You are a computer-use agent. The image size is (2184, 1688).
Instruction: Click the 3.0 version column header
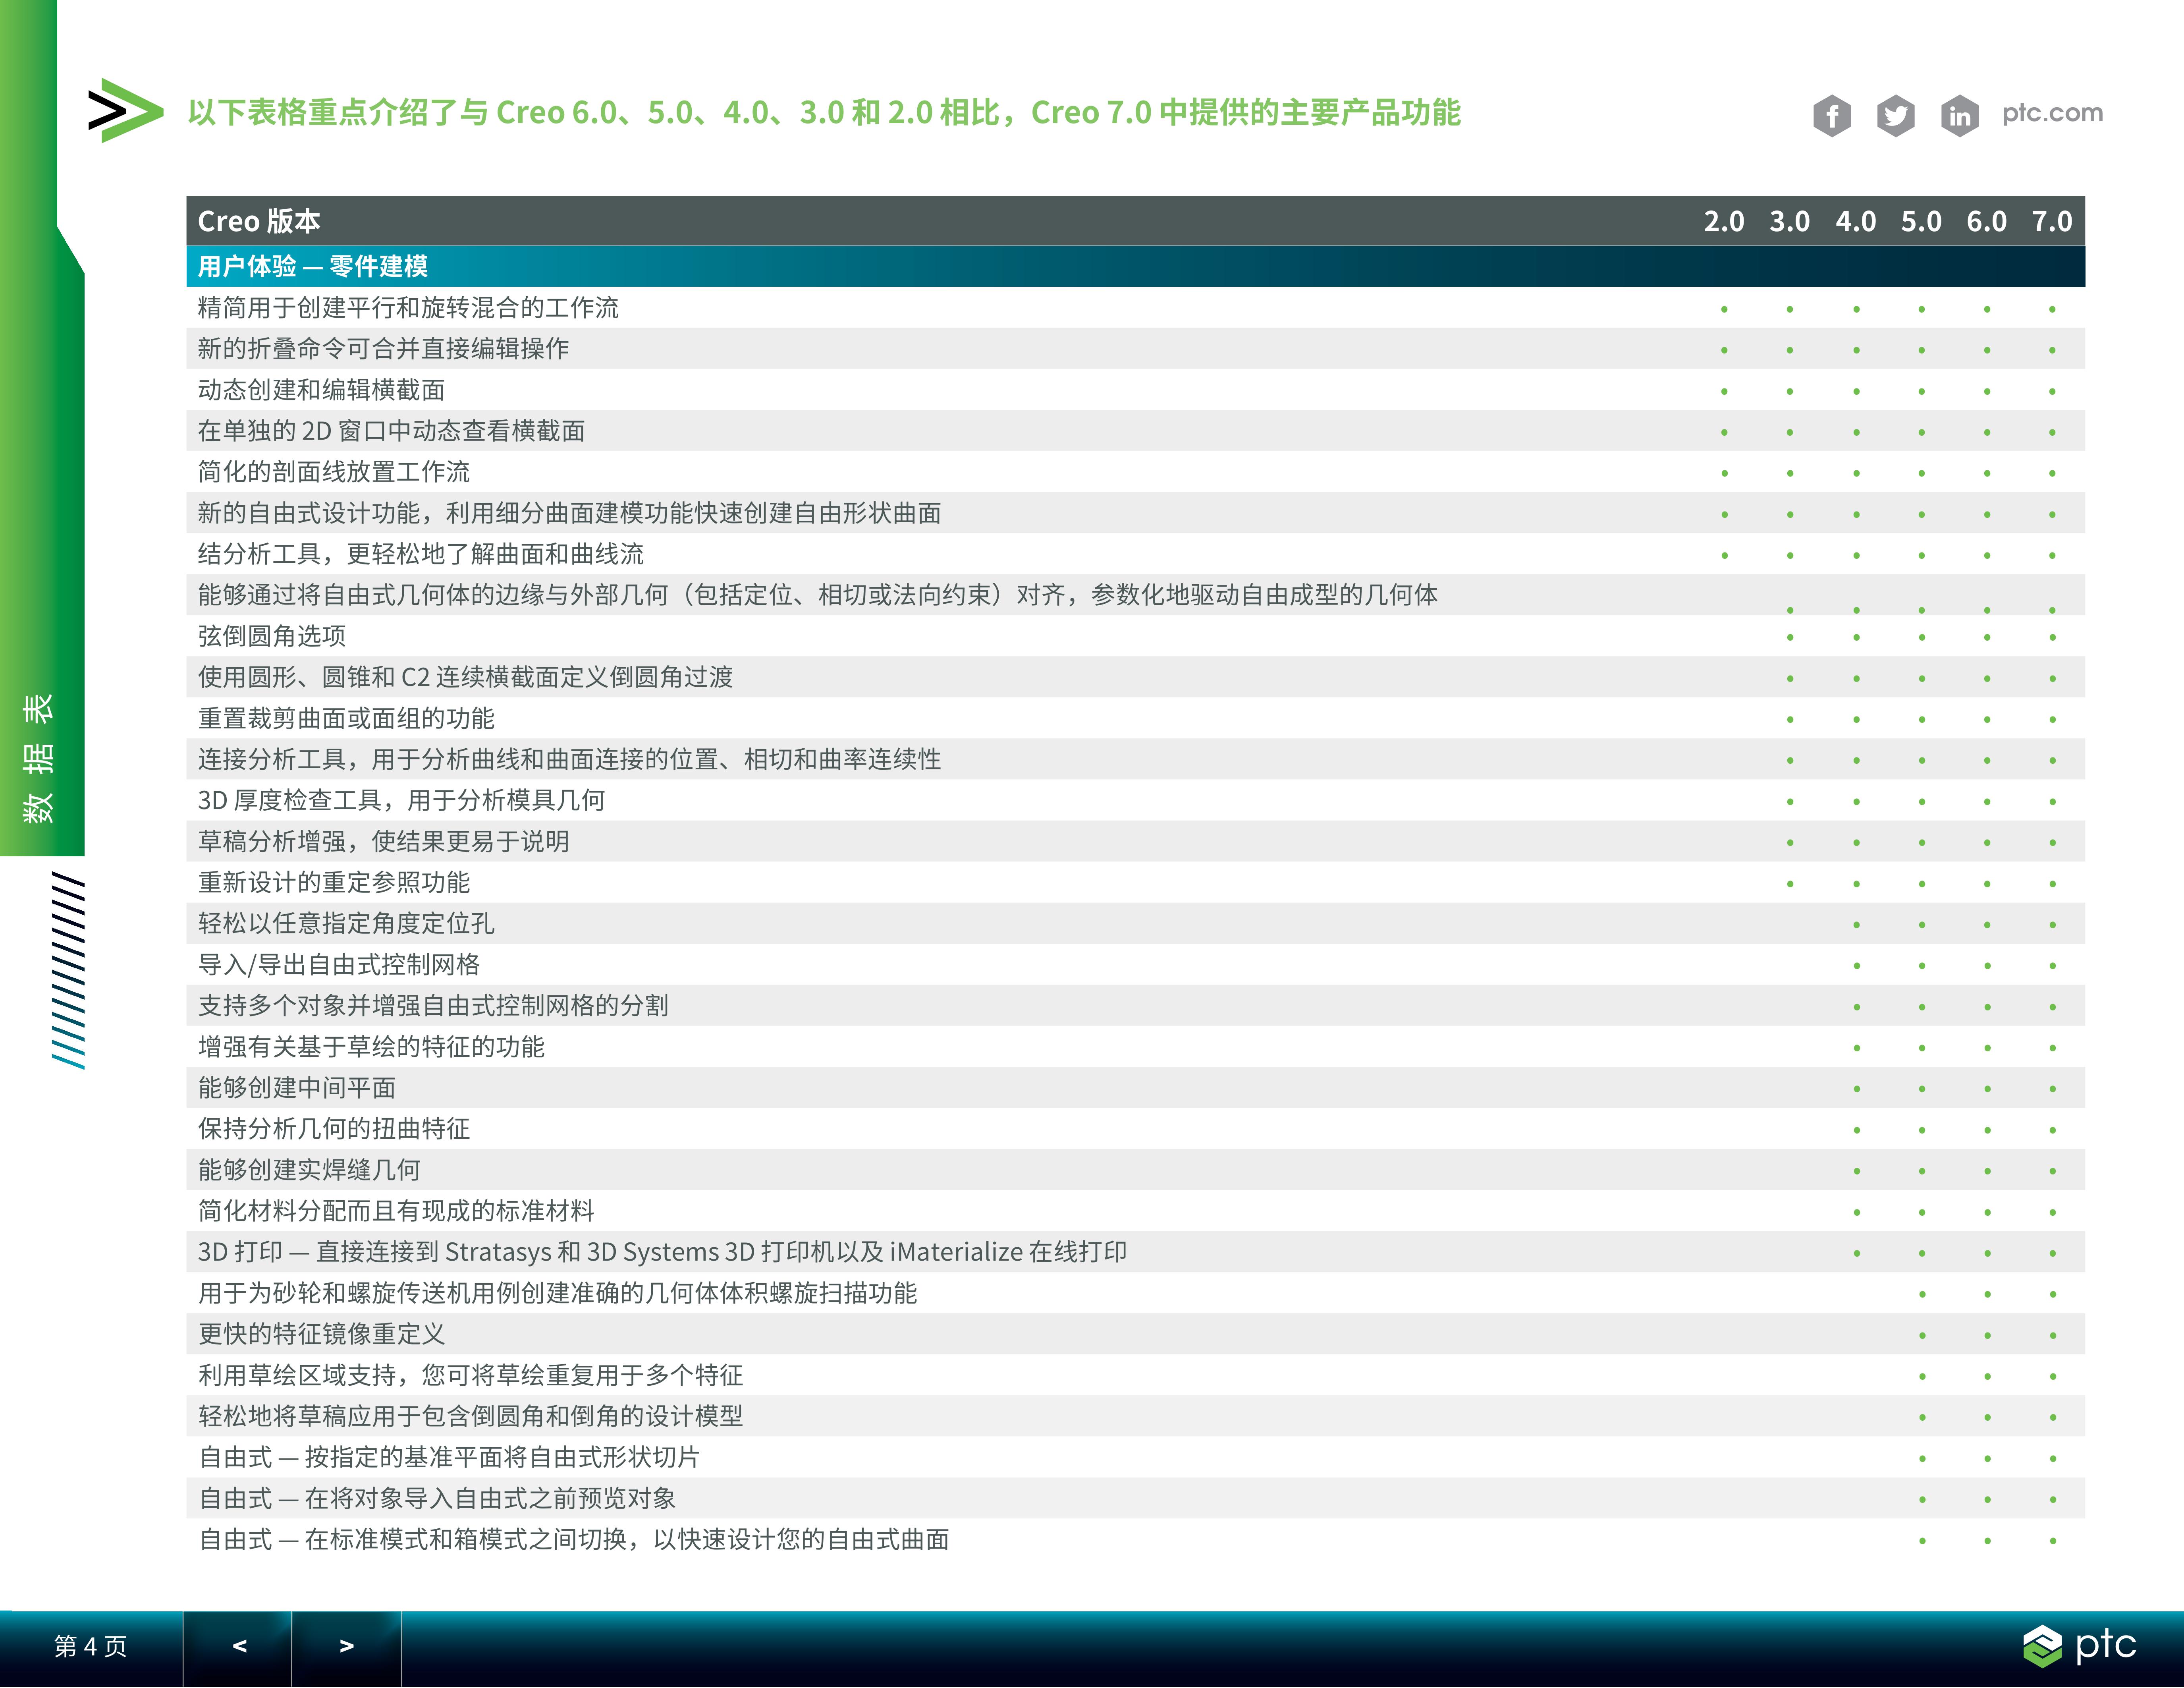(1790, 221)
